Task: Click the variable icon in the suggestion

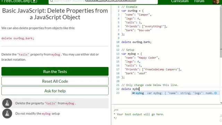Action: point(133,93)
